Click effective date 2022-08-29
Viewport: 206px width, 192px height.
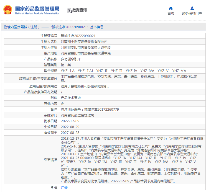point(70,127)
